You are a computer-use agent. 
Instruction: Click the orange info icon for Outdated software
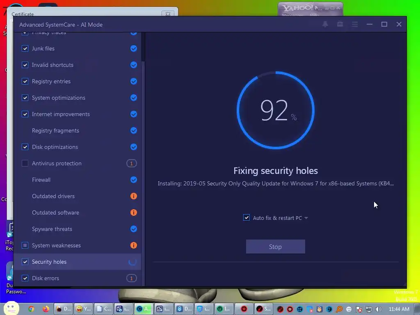click(x=133, y=212)
